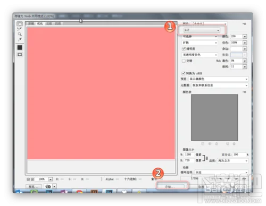Screen dimensions: 266x206
Task: Open the GIF file format dropdown
Action: pyautogui.click(x=202, y=30)
